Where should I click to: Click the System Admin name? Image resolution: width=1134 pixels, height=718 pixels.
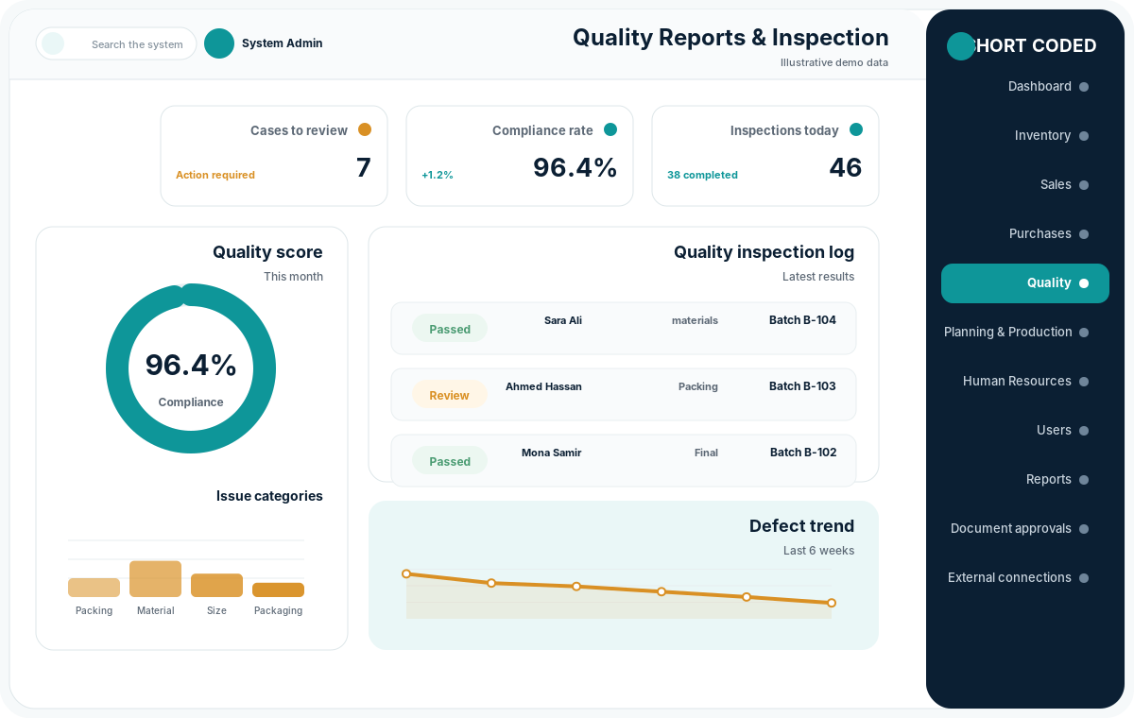[283, 43]
